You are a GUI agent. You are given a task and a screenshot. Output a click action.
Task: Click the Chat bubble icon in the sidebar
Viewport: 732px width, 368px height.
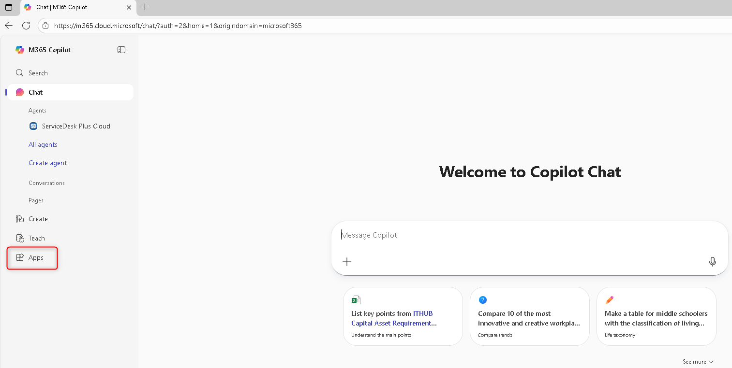pyautogui.click(x=20, y=92)
